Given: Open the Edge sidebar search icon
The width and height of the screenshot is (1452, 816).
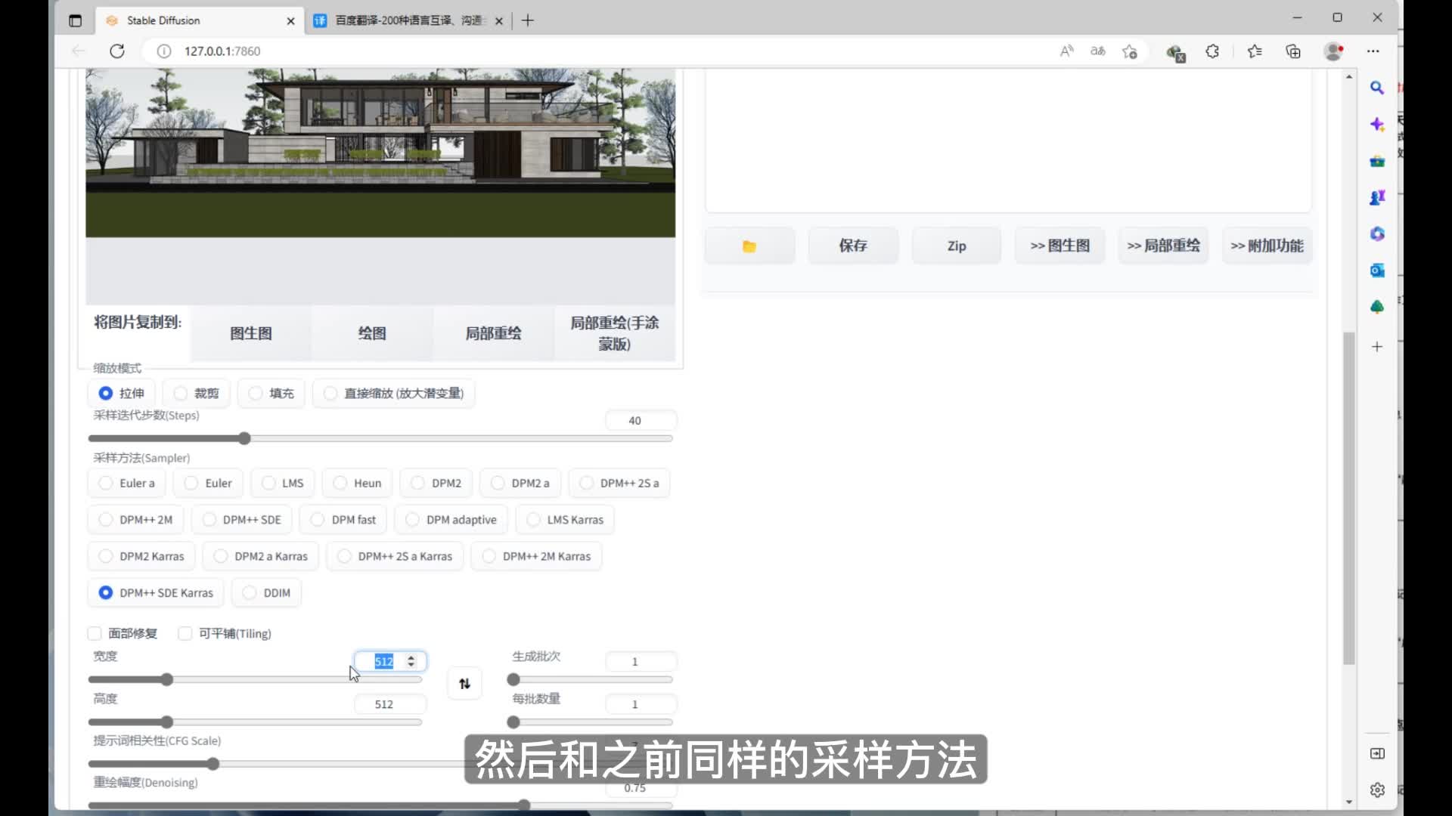Looking at the screenshot, I should 1376,88.
